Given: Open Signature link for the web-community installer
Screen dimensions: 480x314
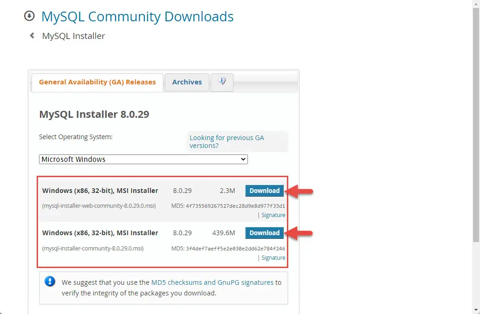Looking at the screenshot, I should click(273, 215).
